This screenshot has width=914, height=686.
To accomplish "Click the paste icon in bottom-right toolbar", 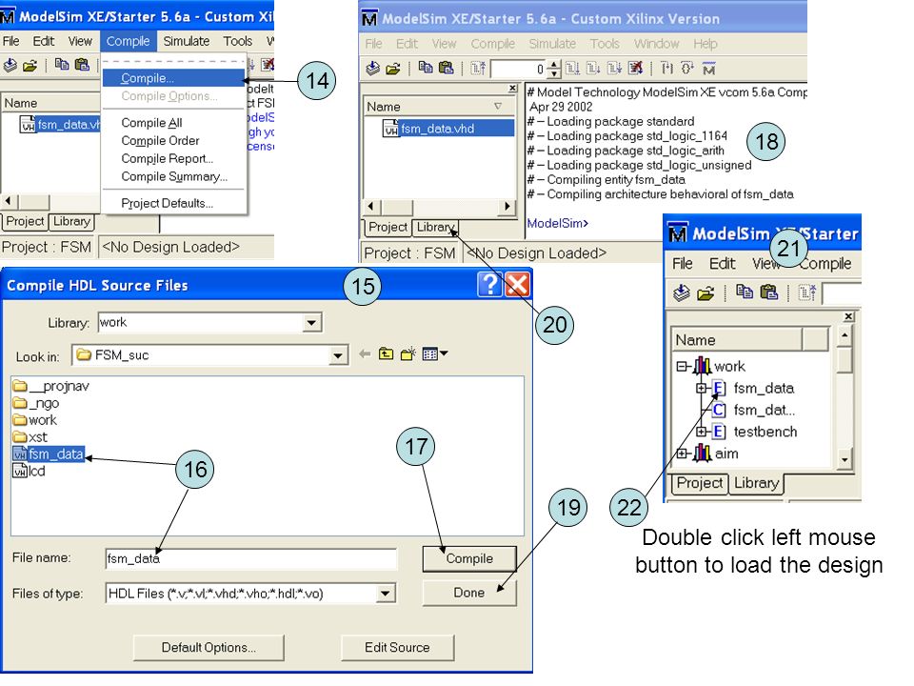I will [x=769, y=292].
